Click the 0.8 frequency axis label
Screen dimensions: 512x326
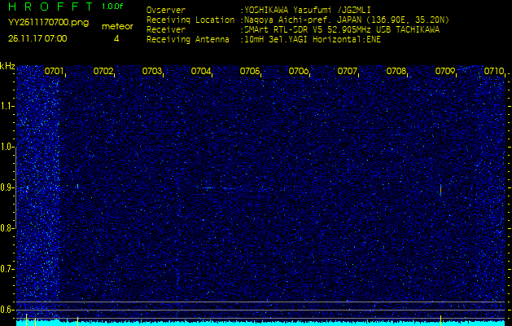pyautogui.click(x=6, y=228)
